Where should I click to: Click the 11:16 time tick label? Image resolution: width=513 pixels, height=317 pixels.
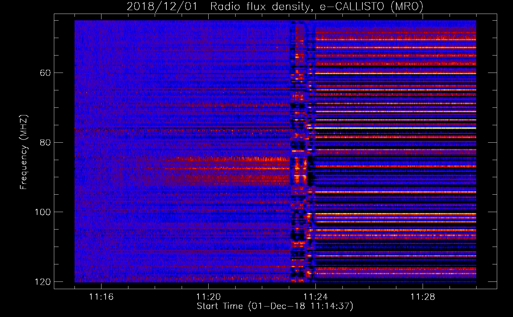tap(101, 297)
